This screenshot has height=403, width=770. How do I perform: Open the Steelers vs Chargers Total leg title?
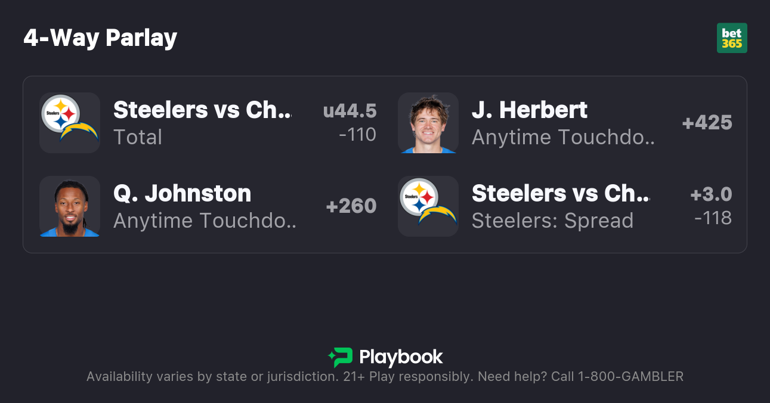(203, 110)
